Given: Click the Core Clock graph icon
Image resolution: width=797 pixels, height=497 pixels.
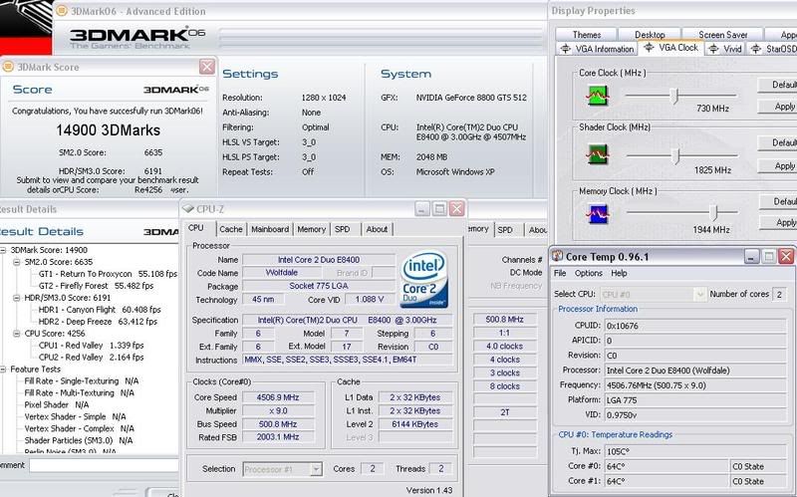Looking at the screenshot, I should [597, 95].
